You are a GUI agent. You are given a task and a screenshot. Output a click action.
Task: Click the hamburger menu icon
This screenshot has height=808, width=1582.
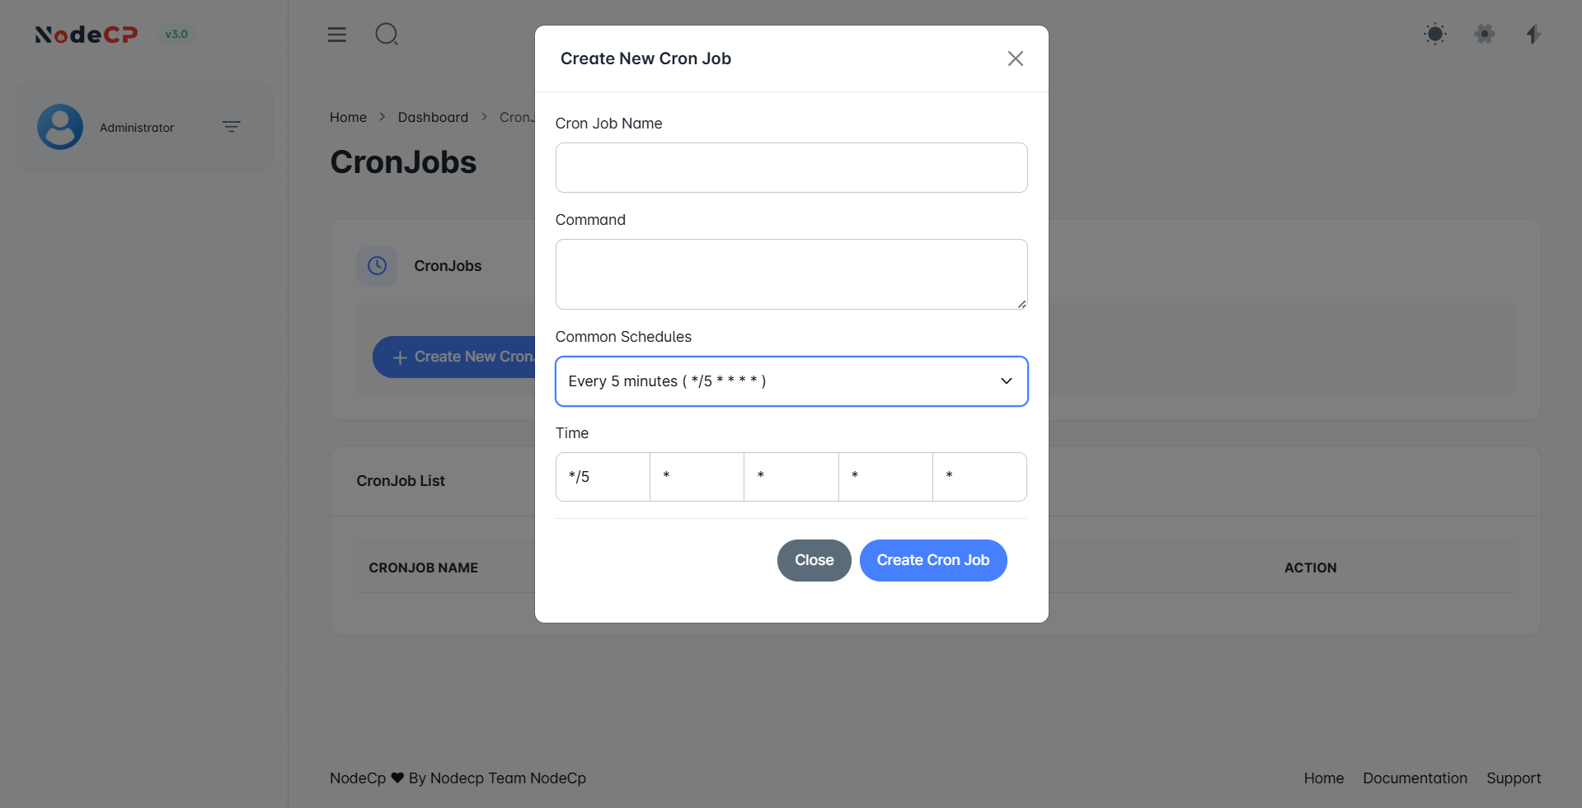pos(337,35)
